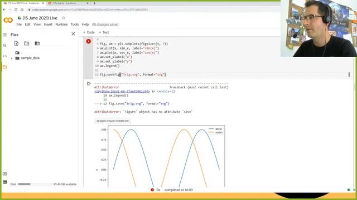Viewport: 357px width, 200px height.
Task: Open the search sidebar icon
Action: 5,46
